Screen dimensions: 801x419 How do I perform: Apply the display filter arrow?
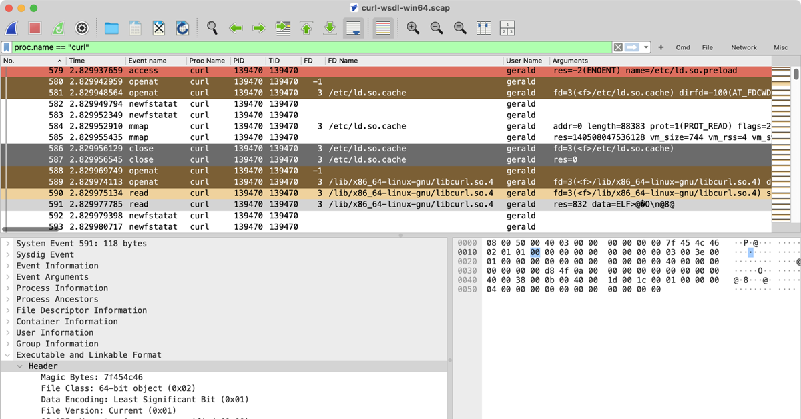point(632,47)
